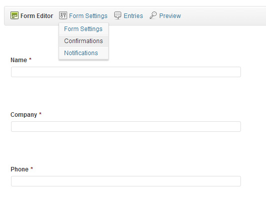Viewport: 266px width, 203px height.
Task: Go to the Entries text link
Action: [x=133, y=16]
